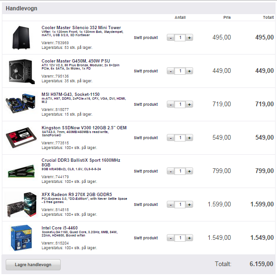
Task: Click minus button for Kingston SSDNow V300
Action: tap(171, 138)
